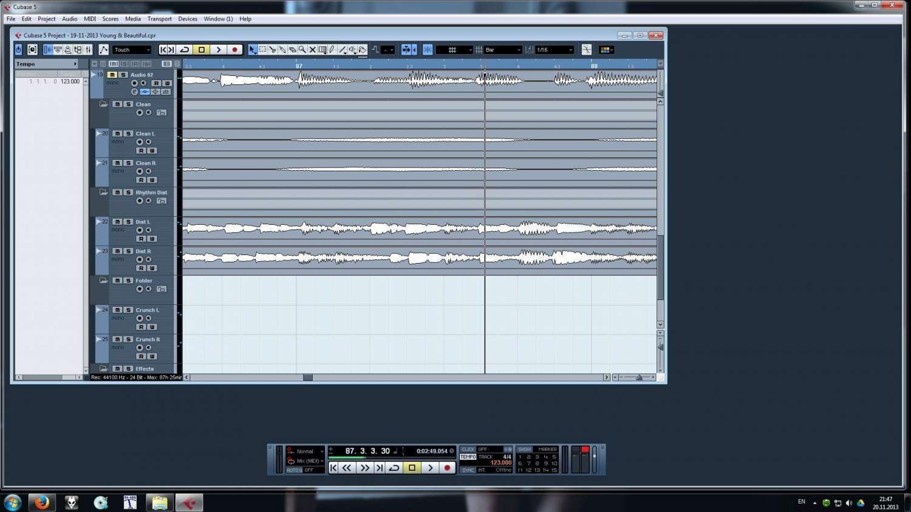Open the Transport menu
This screenshot has width=911, height=512.
click(x=160, y=19)
